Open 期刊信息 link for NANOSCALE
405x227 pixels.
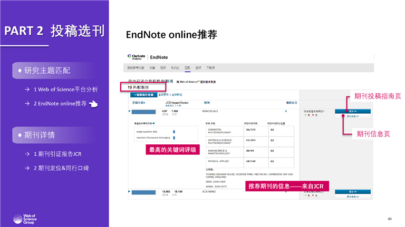pos(353,116)
